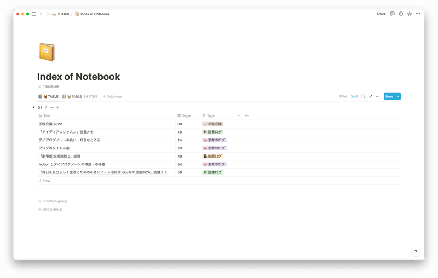Click the Index of Notebook title
This screenshot has width=438, height=278.
click(78, 77)
